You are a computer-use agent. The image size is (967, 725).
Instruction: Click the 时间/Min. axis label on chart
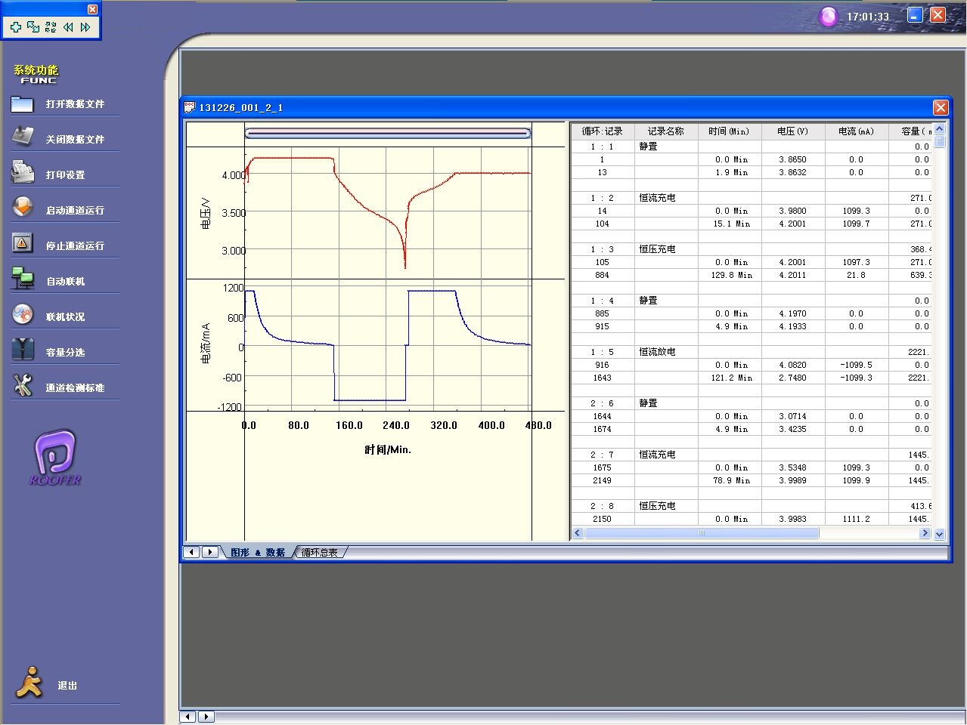click(388, 450)
